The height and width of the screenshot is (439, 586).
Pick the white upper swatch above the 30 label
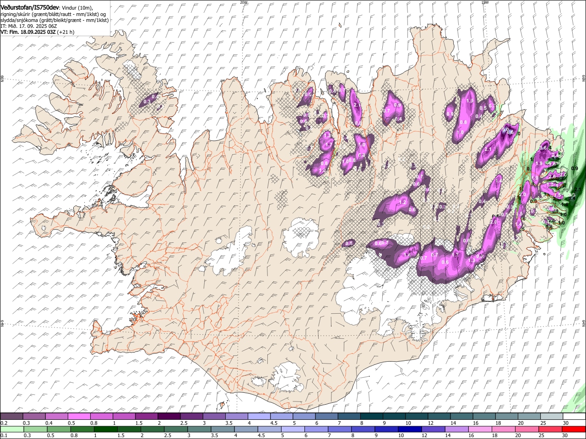(574, 417)
